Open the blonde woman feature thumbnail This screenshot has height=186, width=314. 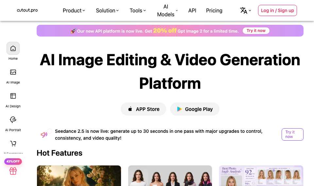tap(79, 176)
